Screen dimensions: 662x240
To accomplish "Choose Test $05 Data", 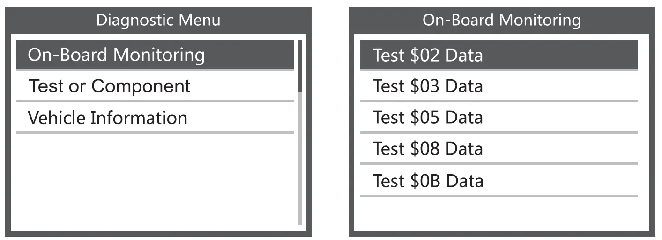I will (x=498, y=118).
